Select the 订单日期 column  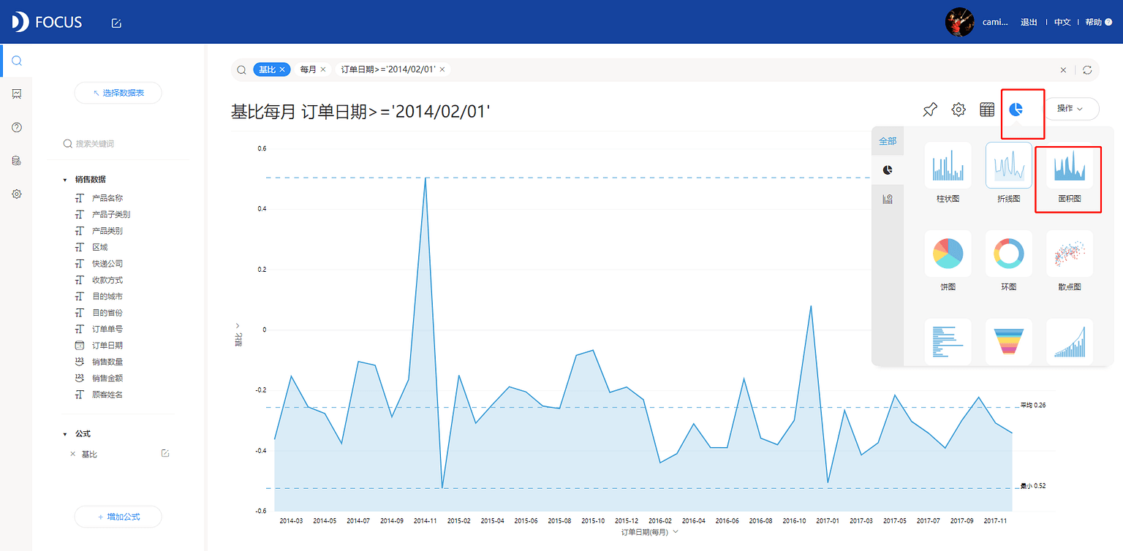[x=107, y=346]
